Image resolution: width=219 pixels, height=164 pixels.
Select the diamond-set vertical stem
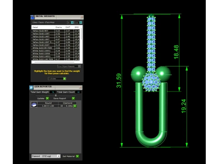pos(151,43)
